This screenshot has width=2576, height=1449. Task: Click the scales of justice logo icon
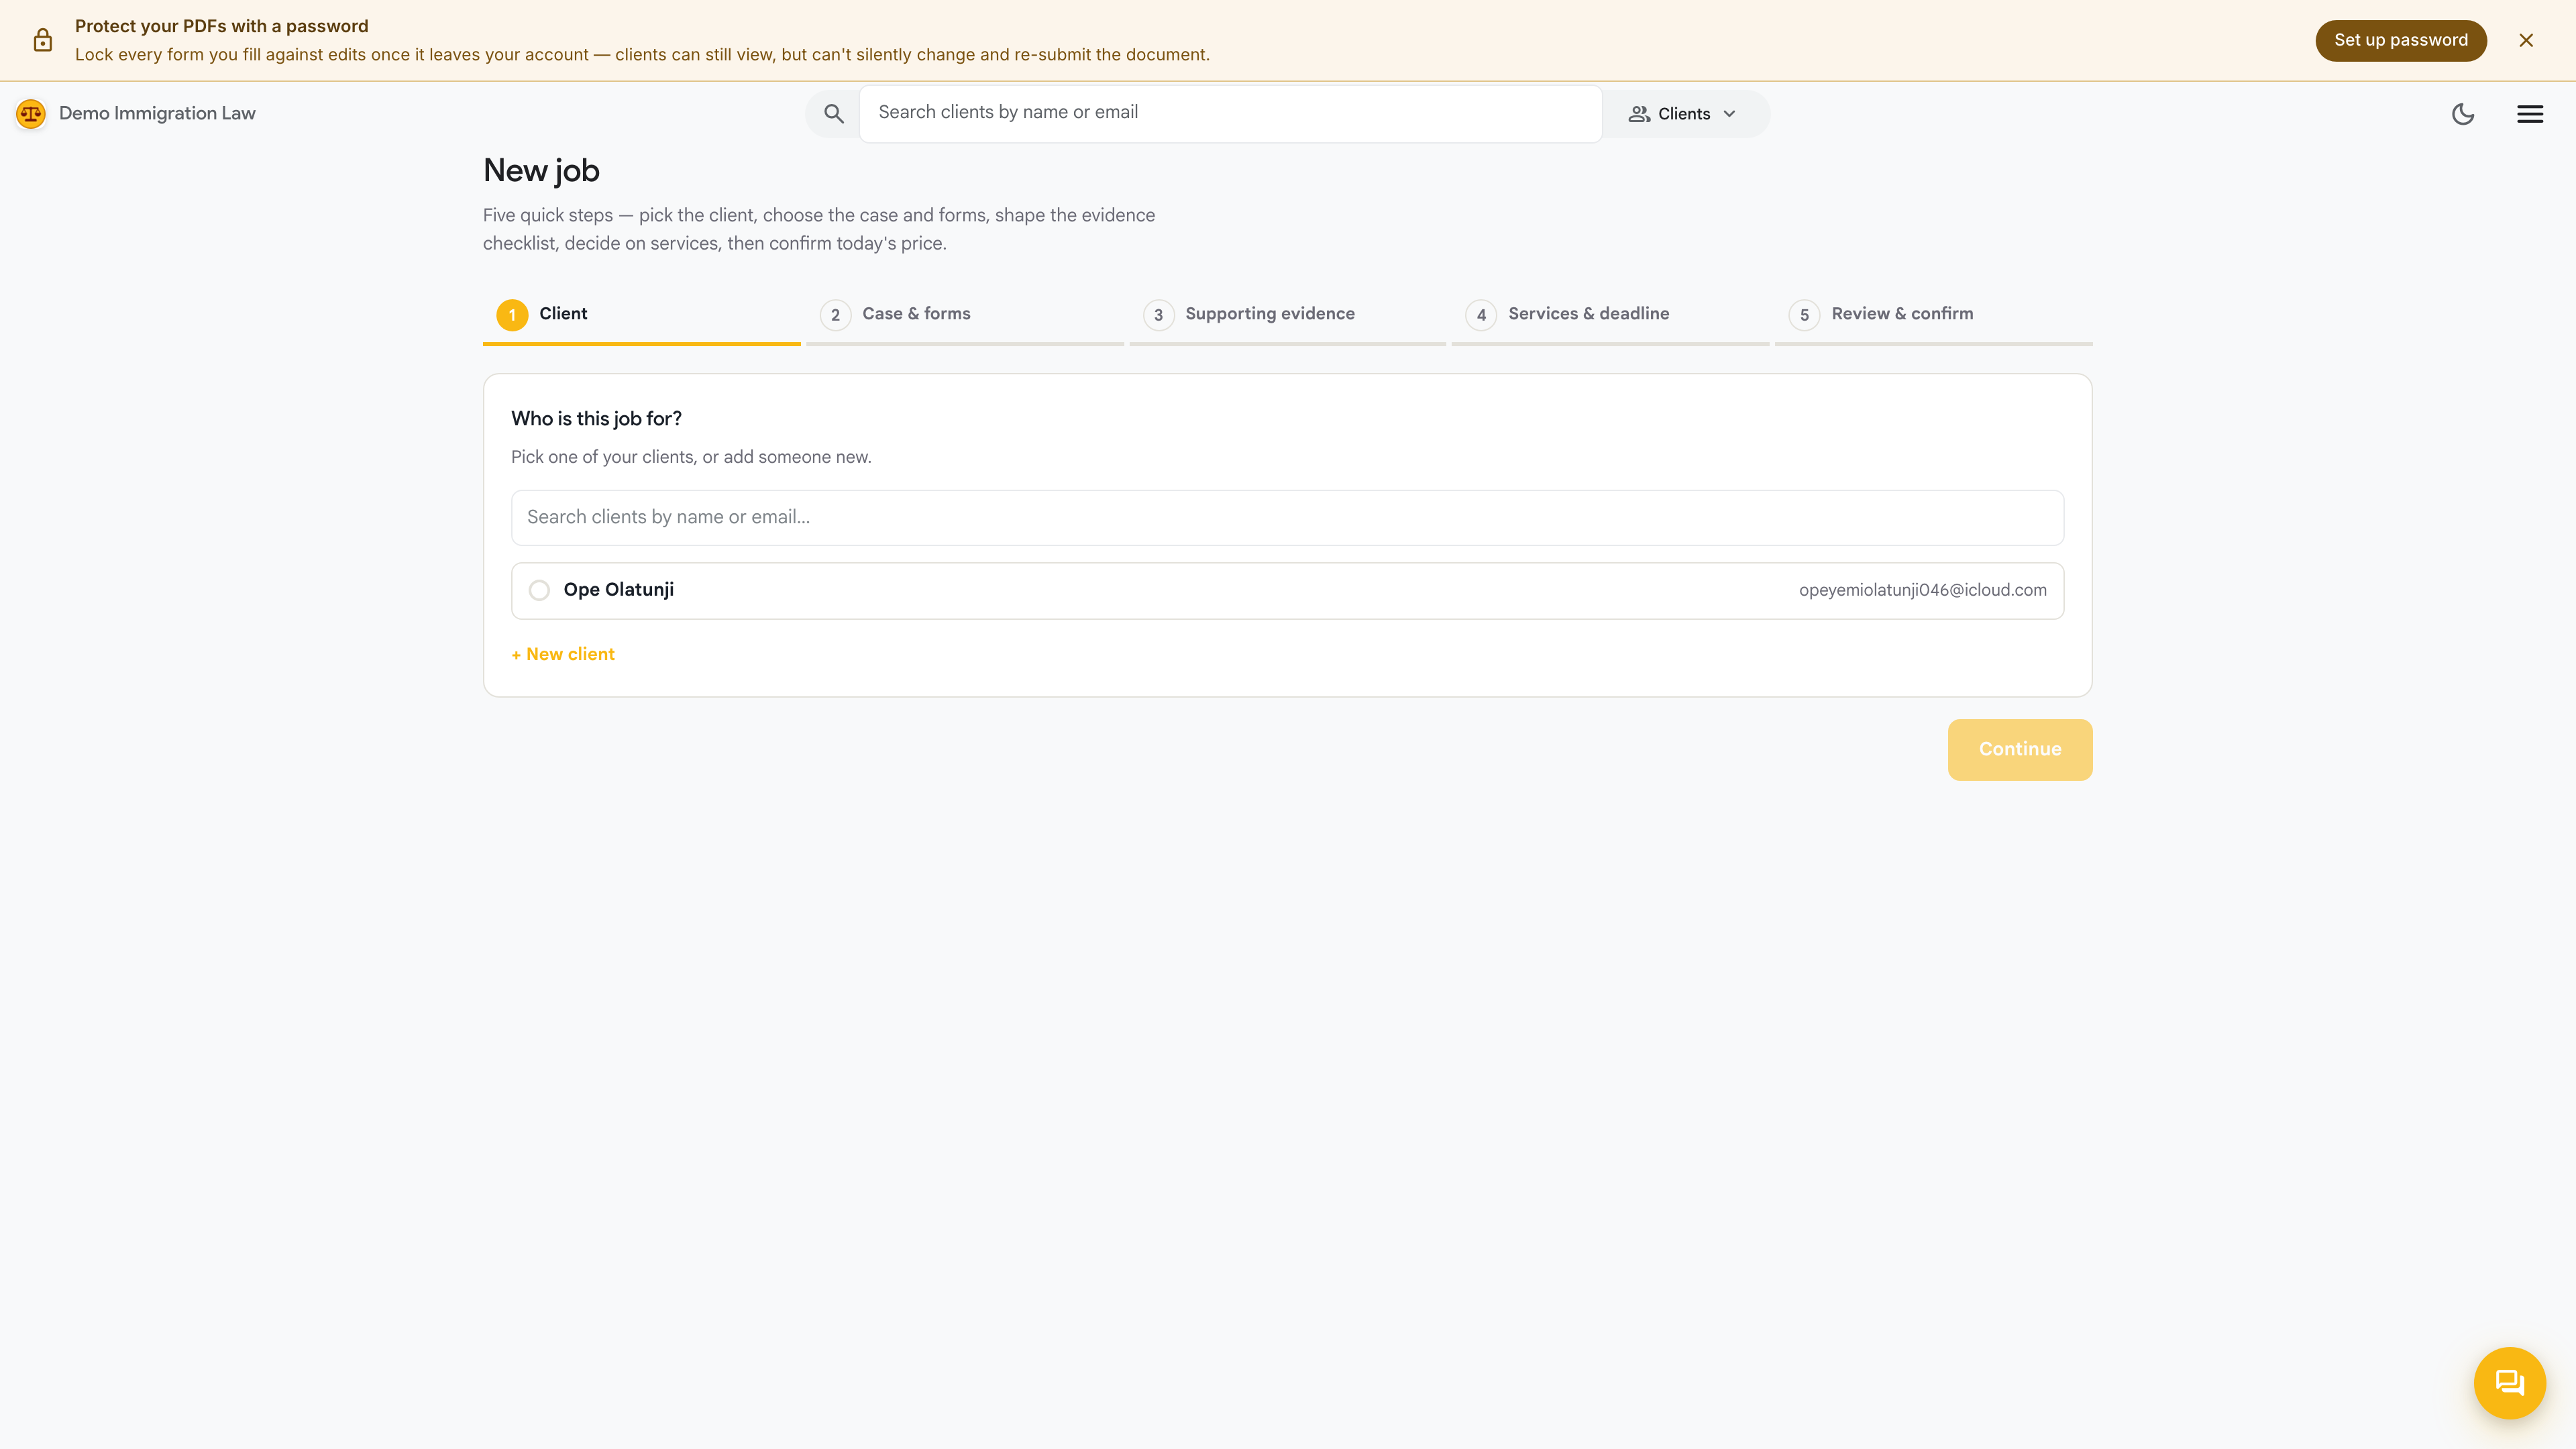[31, 114]
